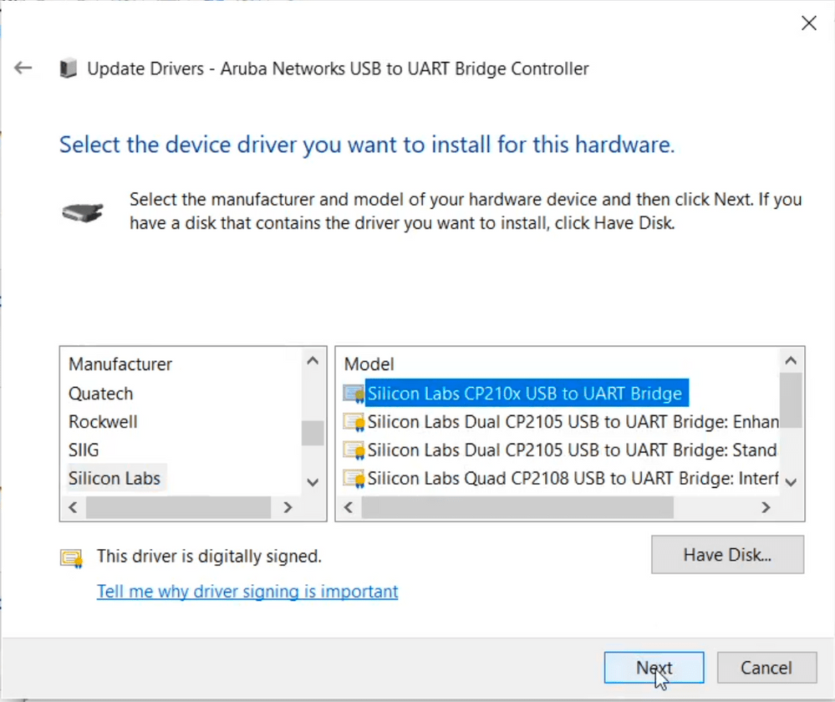
Task: Select SIIG as the manufacturer
Action: (x=83, y=450)
